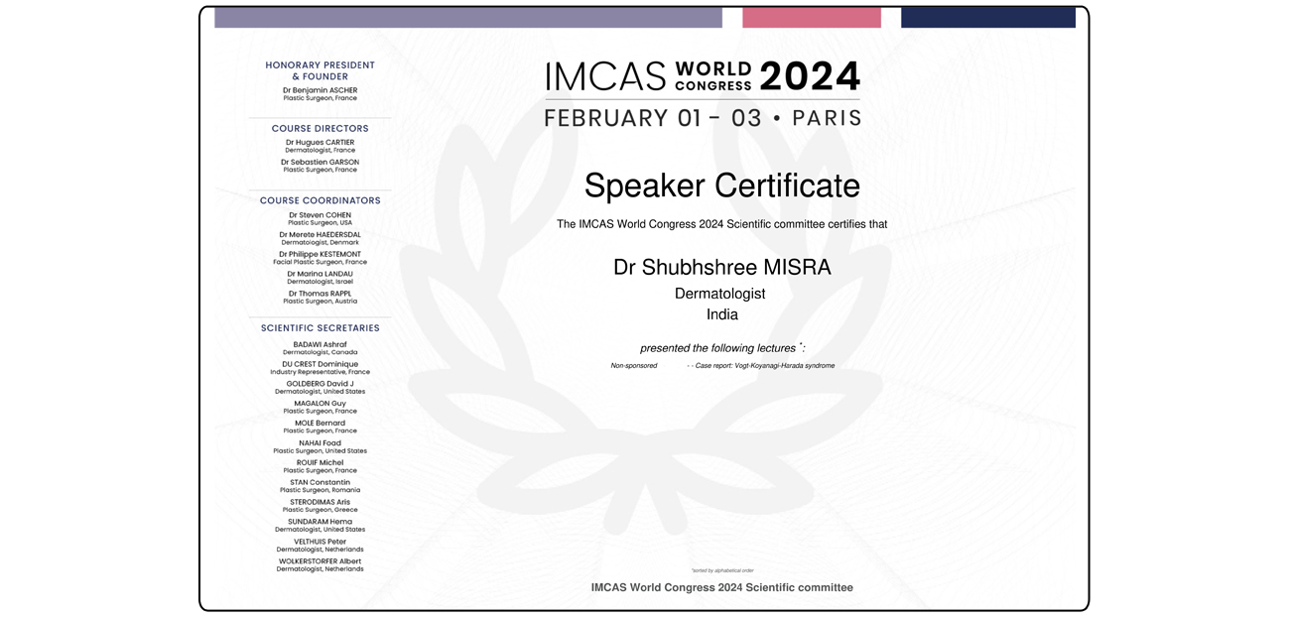This screenshot has height=617, width=1290.
Task: Select the name "NAHAI Foad"
Action: pyautogui.click(x=320, y=443)
